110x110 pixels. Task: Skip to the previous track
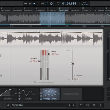click(x=26, y=4)
